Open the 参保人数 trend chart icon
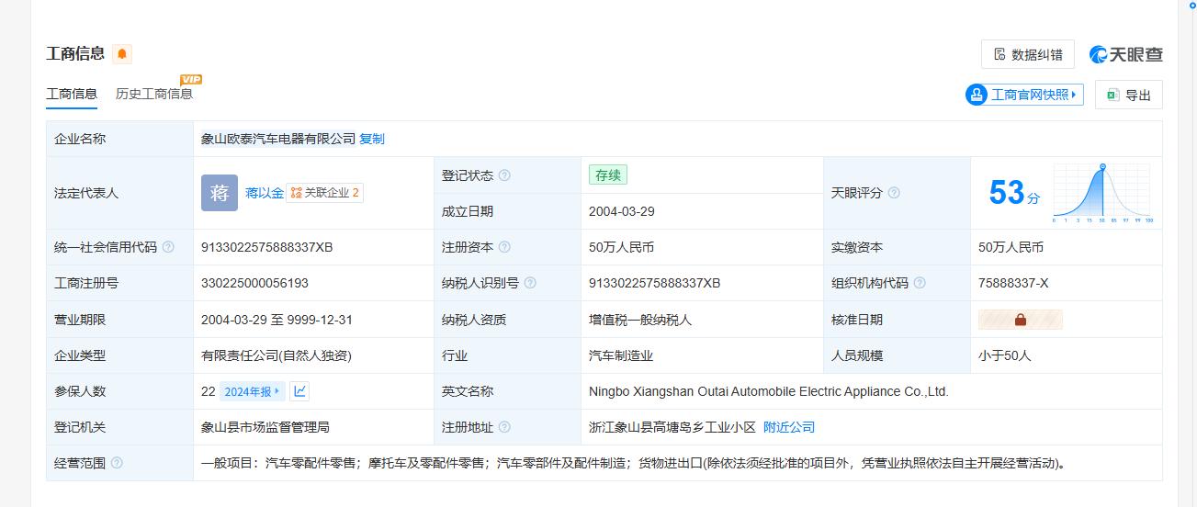 300,391
